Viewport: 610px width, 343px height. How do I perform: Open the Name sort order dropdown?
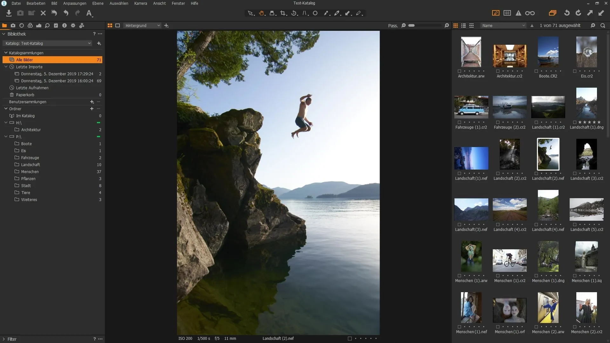[x=503, y=25]
